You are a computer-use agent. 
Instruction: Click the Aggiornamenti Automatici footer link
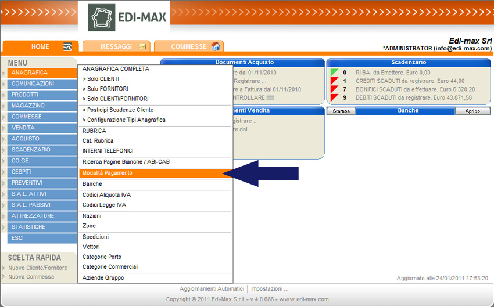[212, 288]
